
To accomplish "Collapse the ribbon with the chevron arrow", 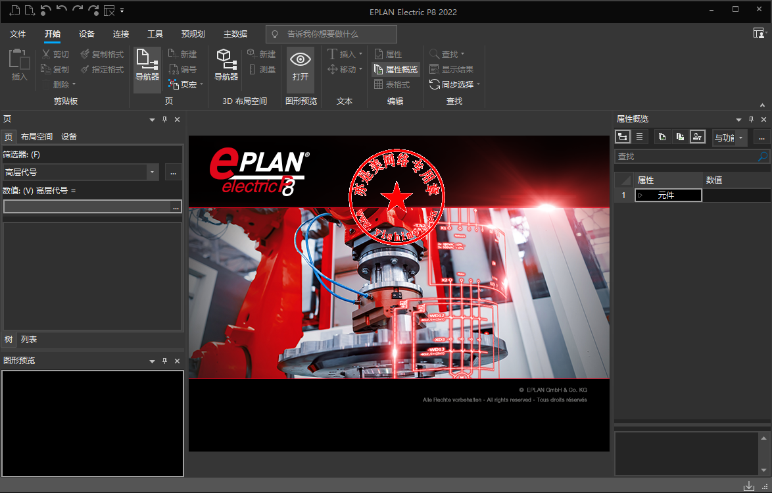I will coord(762,105).
